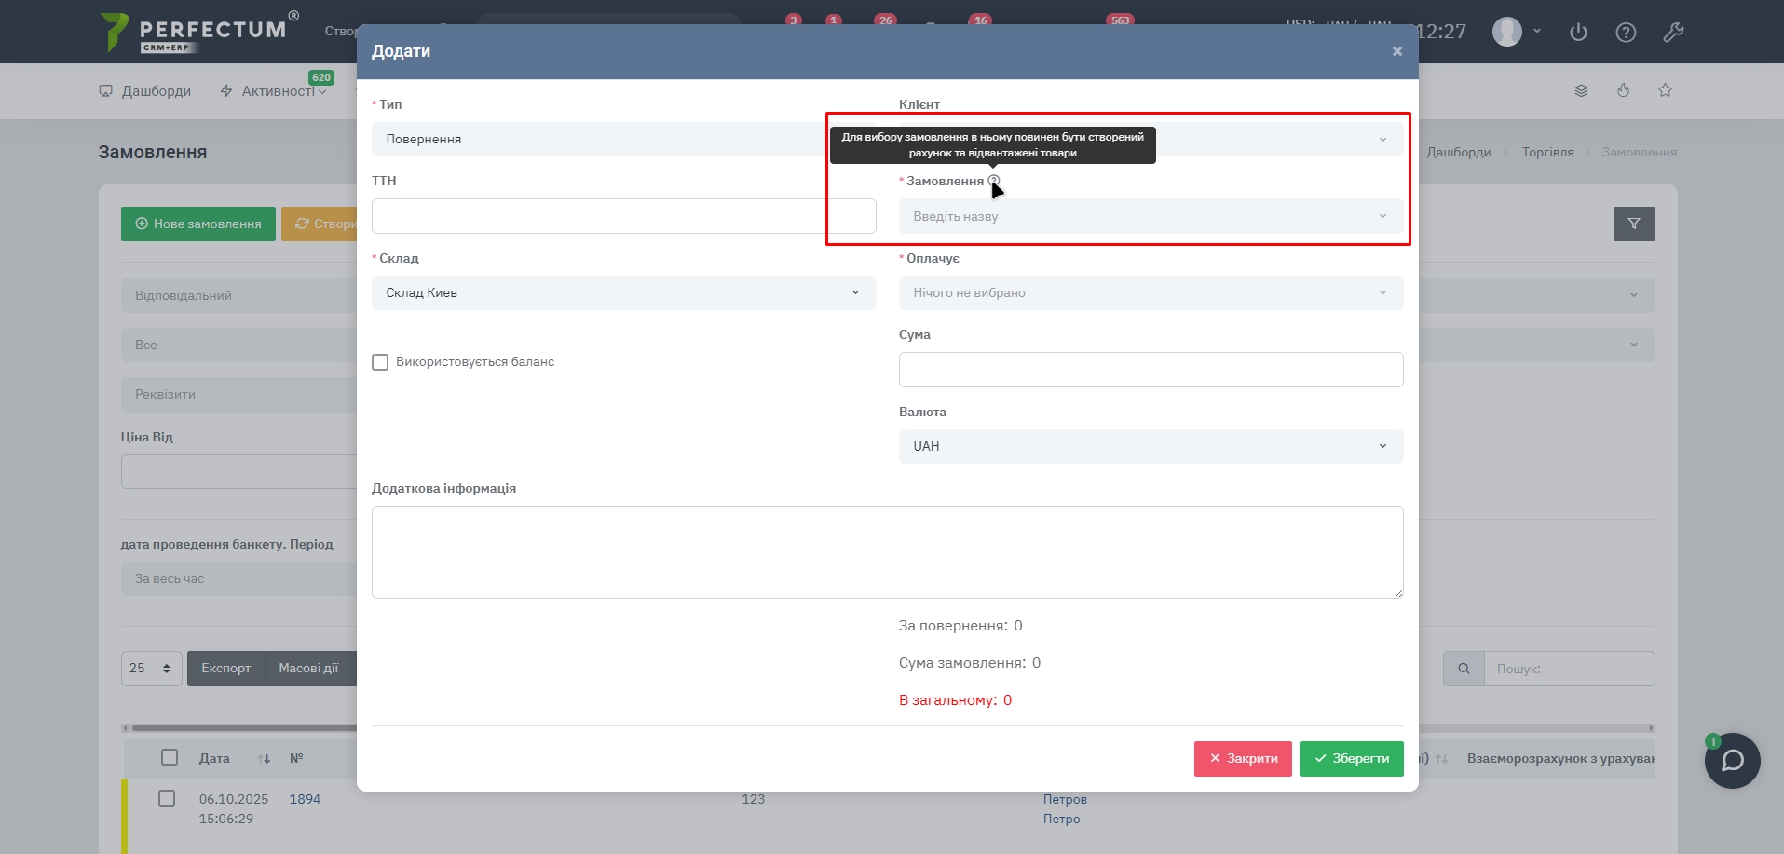This screenshot has height=854, width=1784.
Task: Click the Сума input field
Action: 1150,370
